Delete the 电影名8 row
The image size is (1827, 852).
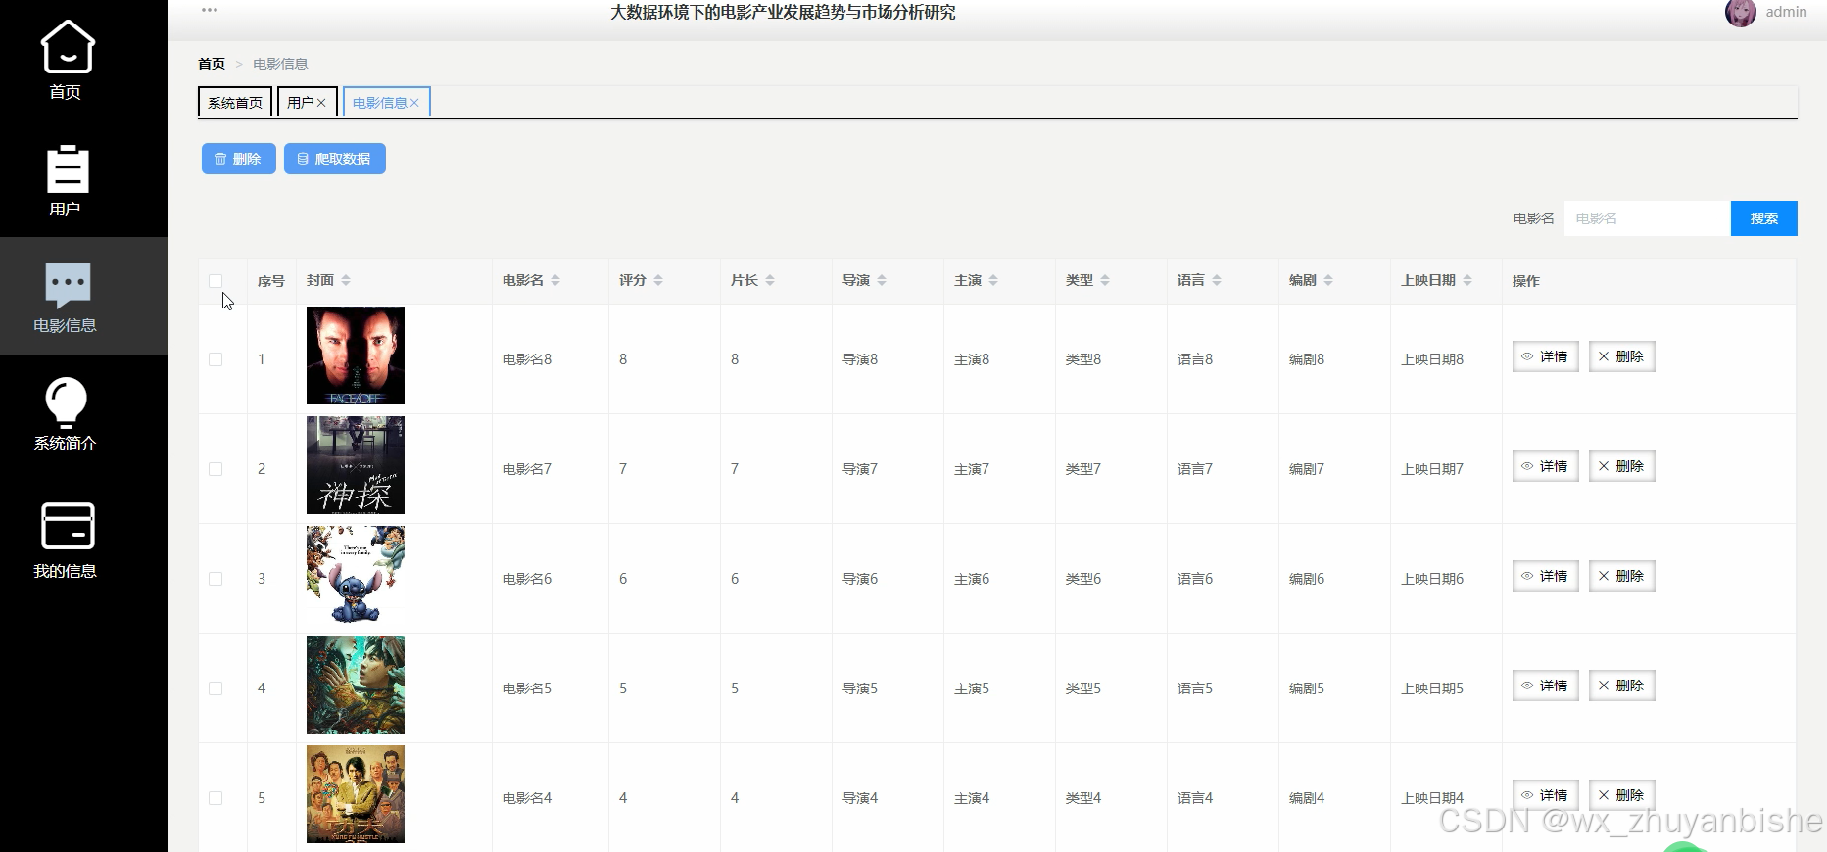(x=1621, y=356)
